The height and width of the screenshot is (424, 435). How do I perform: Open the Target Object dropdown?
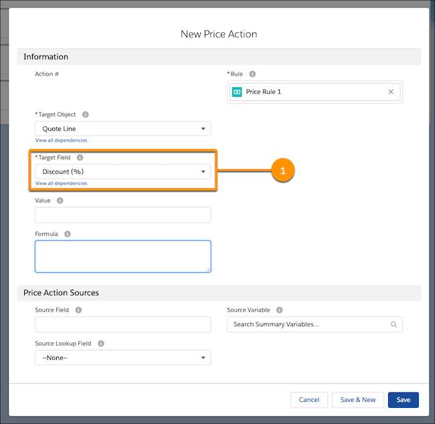(x=122, y=128)
